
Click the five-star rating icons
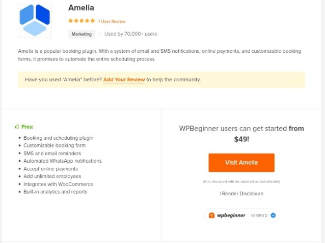point(82,21)
